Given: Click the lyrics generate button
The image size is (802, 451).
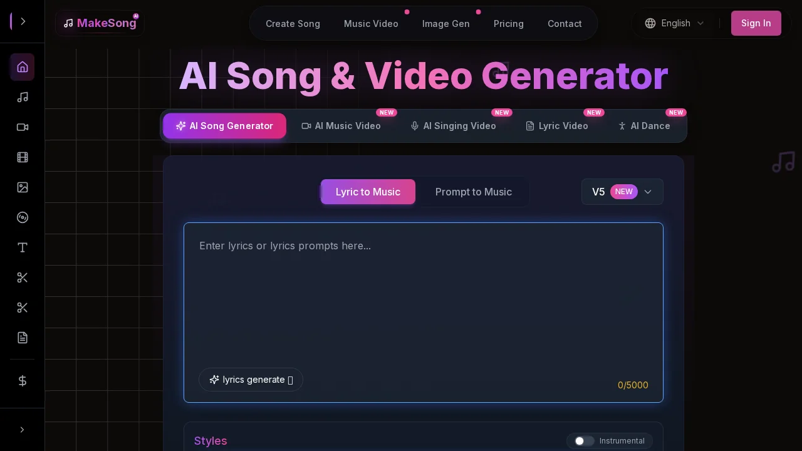Looking at the screenshot, I should pyautogui.click(x=251, y=380).
